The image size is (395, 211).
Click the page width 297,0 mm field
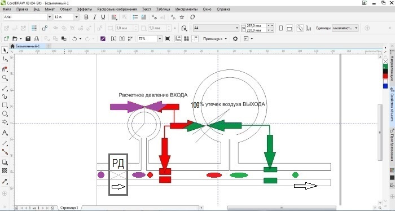point(256,26)
